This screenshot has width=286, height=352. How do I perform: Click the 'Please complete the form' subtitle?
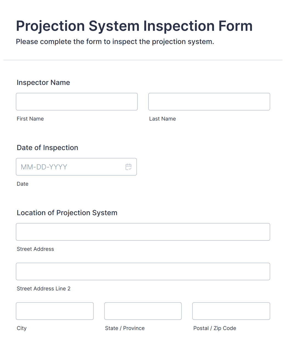pos(115,42)
